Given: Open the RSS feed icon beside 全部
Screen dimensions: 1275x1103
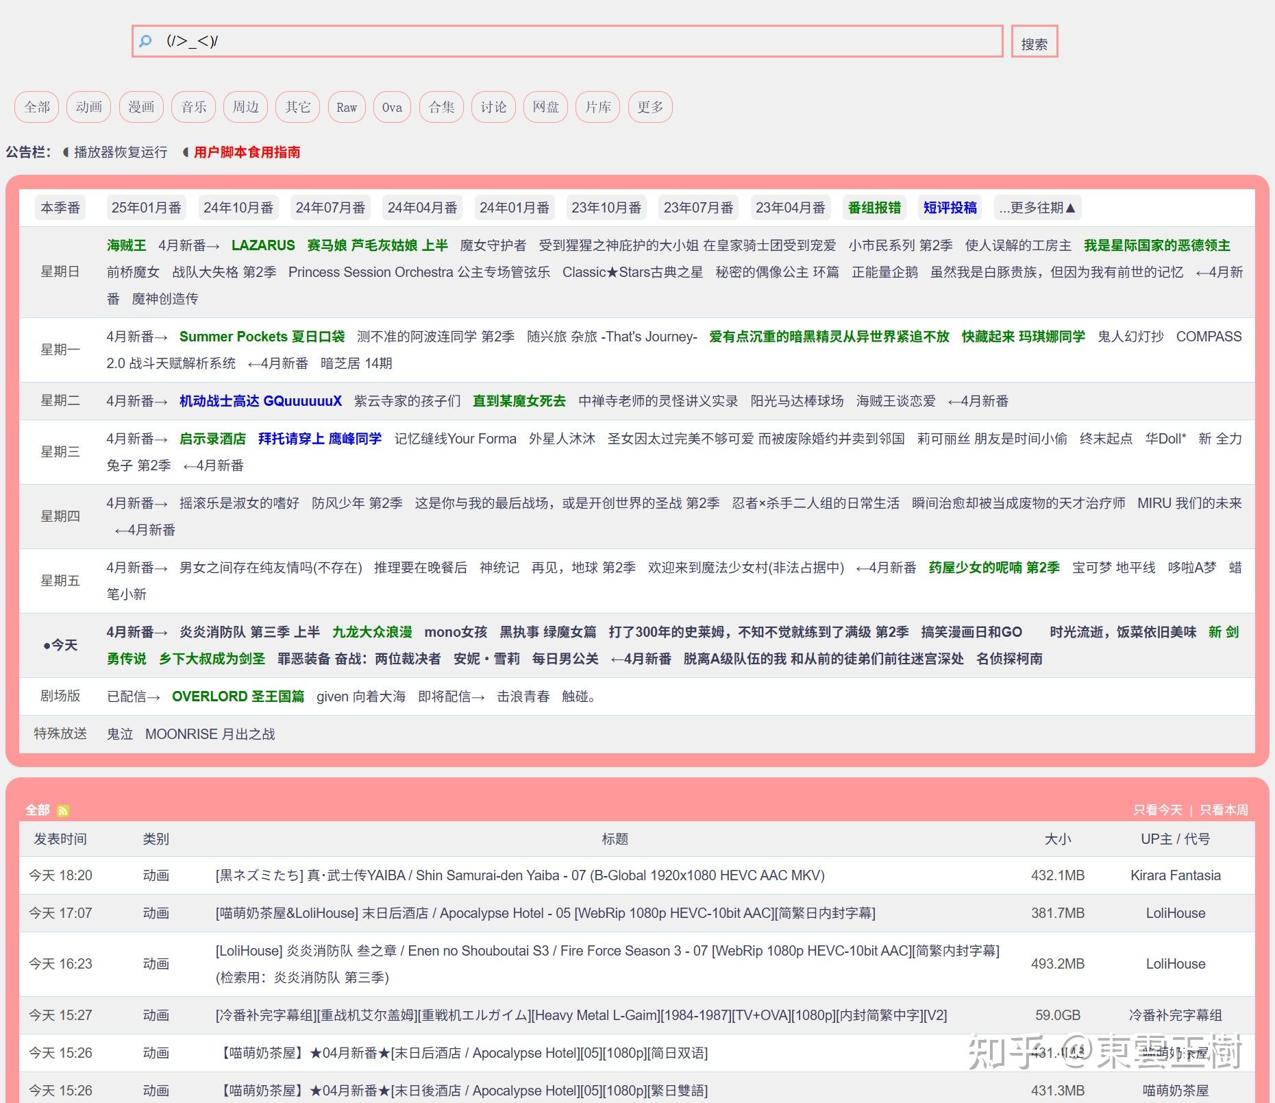Looking at the screenshot, I should tap(63, 811).
